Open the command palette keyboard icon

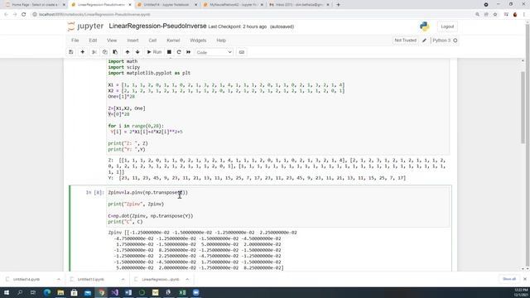click(241, 52)
